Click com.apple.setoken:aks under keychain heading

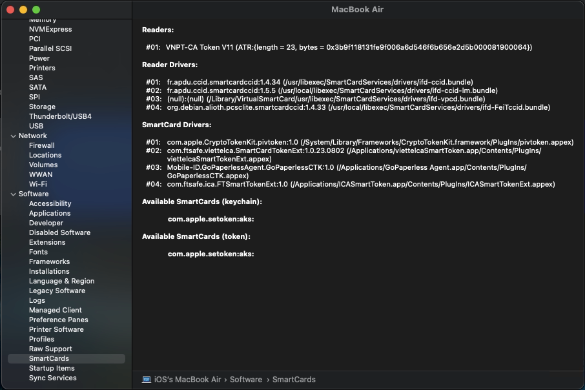[x=210, y=220]
